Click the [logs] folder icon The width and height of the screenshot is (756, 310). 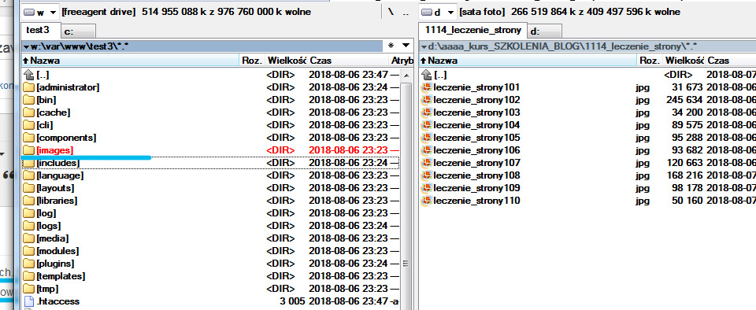coord(29,226)
